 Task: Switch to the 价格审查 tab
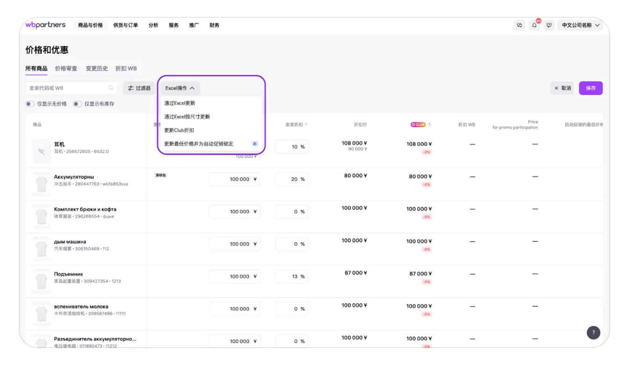(x=66, y=68)
